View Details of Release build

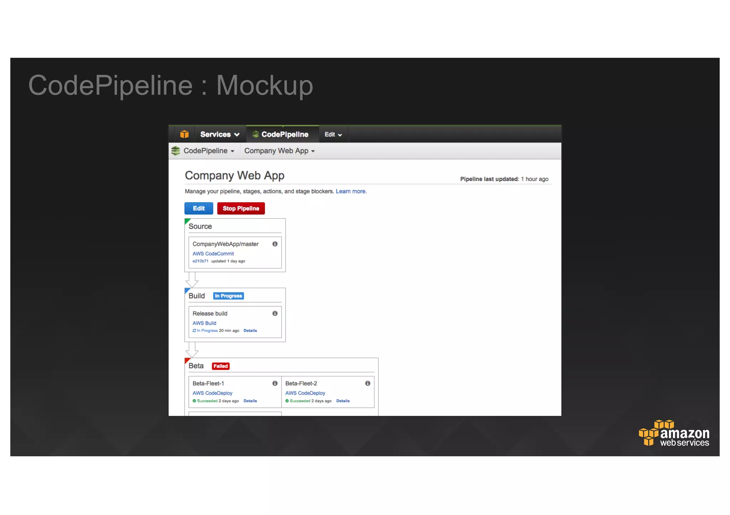pyautogui.click(x=250, y=331)
